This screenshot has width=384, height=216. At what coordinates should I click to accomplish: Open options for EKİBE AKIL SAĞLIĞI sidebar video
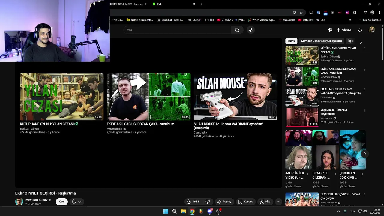[364, 69]
